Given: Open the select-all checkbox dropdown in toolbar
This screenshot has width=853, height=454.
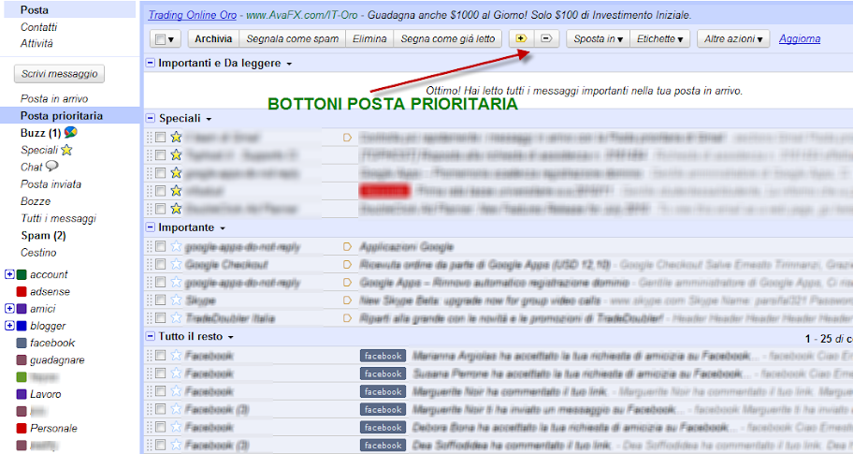Looking at the screenshot, I should [x=166, y=39].
